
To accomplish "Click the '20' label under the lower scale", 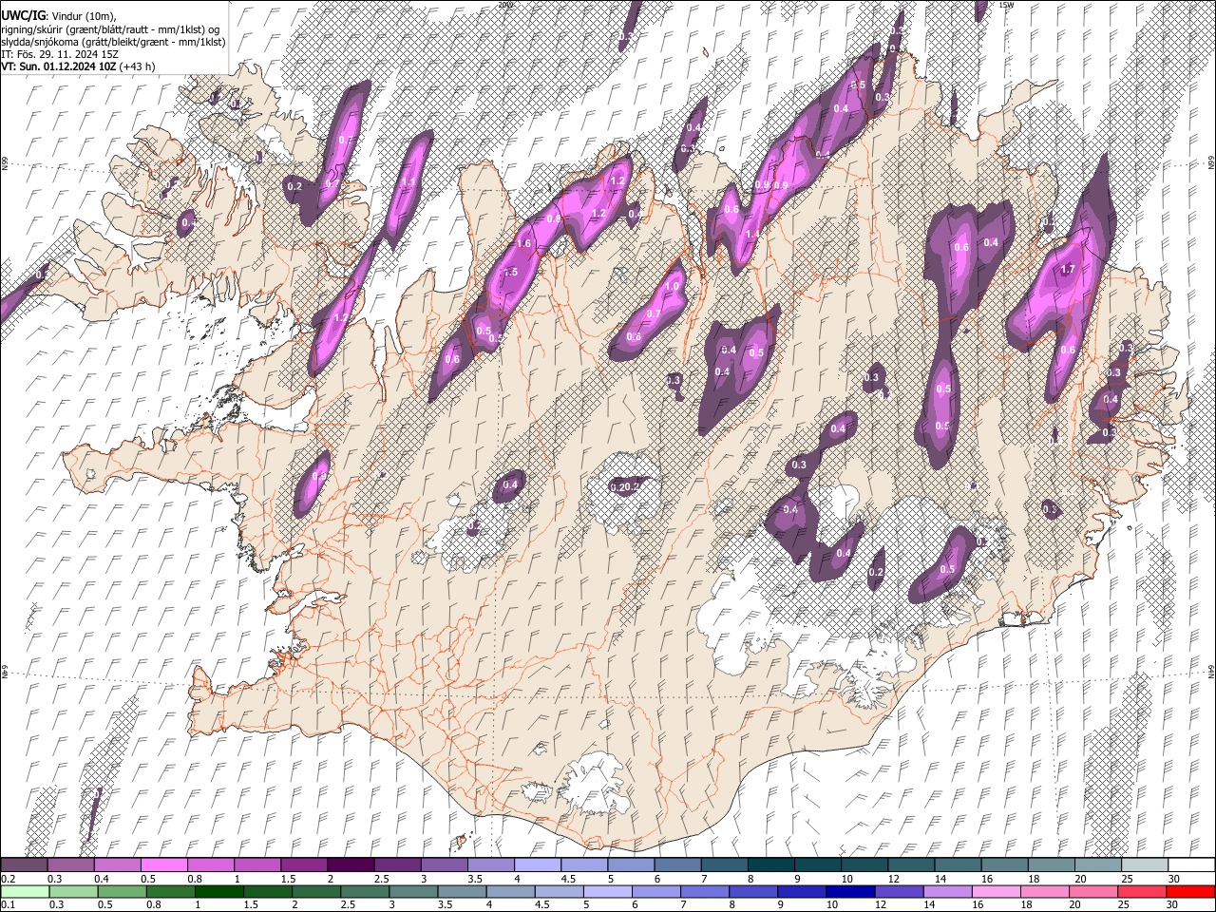I will pos(1074,905).
